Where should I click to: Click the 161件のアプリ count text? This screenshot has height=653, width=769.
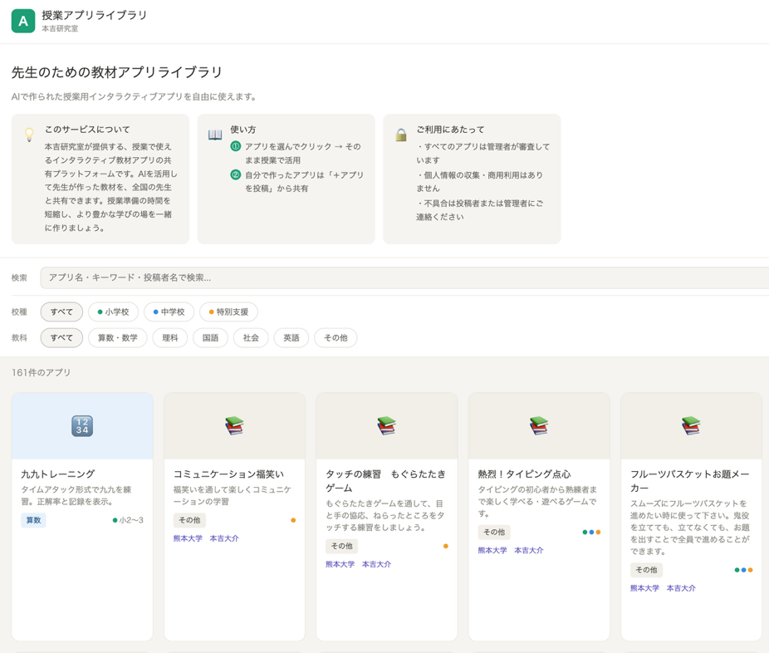pos(42,372)
